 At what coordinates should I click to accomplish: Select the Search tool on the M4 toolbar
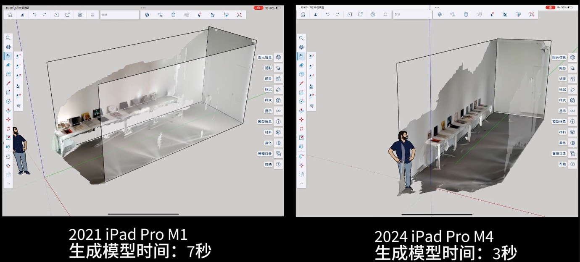coord(301,38)
